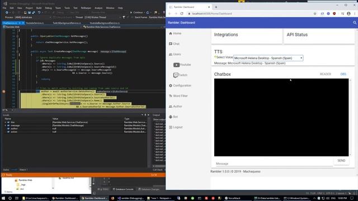Open the browser profile avatar
This screenshot has height=201, width=358.
point(348,13)
